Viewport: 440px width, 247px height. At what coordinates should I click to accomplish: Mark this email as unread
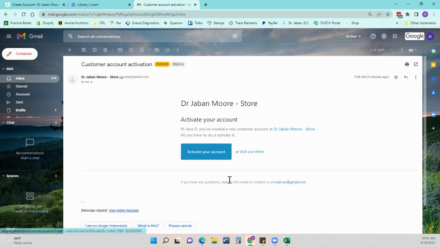point(120,50)
